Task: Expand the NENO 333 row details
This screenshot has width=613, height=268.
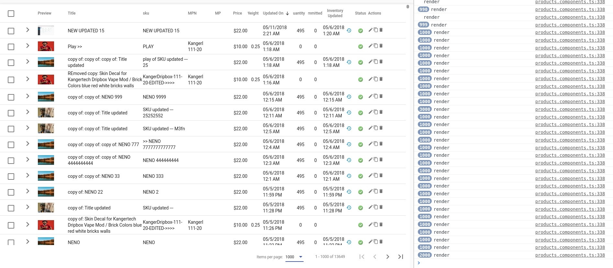Action: pyautogui.click(x=28, y=175)
